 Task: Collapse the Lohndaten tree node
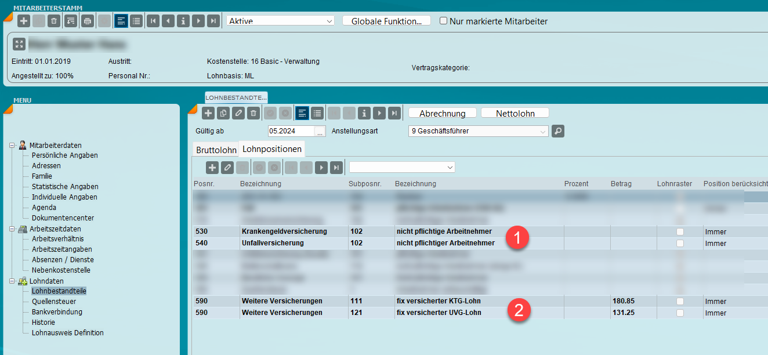pos(12,281)
